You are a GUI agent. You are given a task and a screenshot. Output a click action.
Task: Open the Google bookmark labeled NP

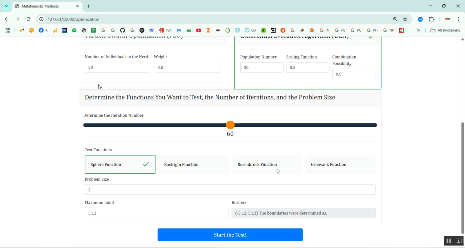coord(389,30)
